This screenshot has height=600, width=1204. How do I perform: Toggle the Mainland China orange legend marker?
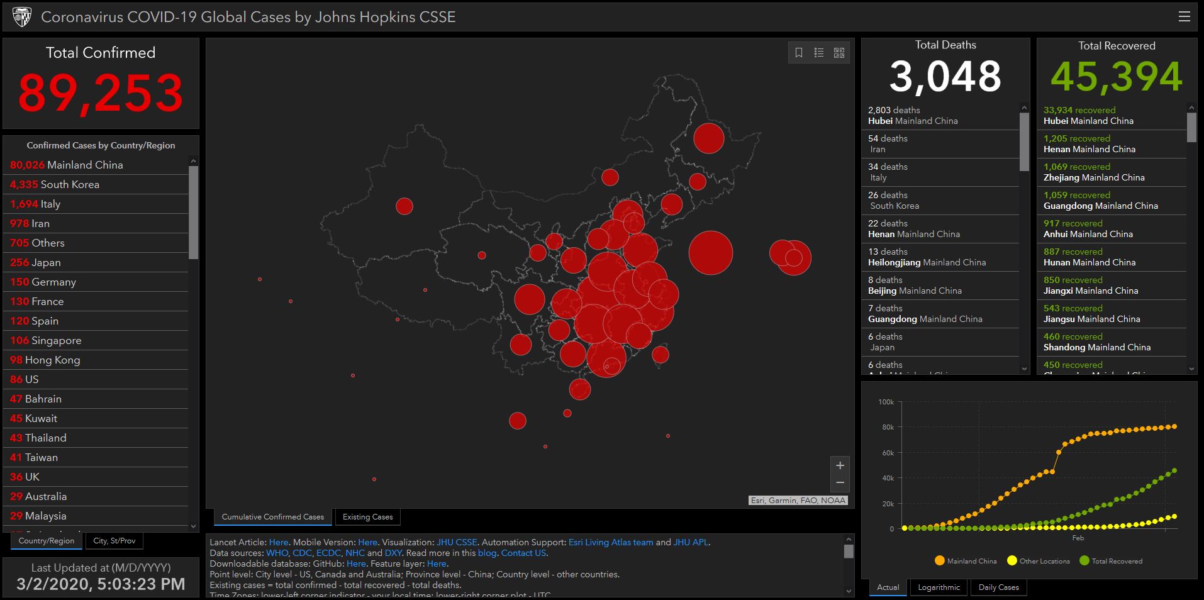click(x=940, y=561)
